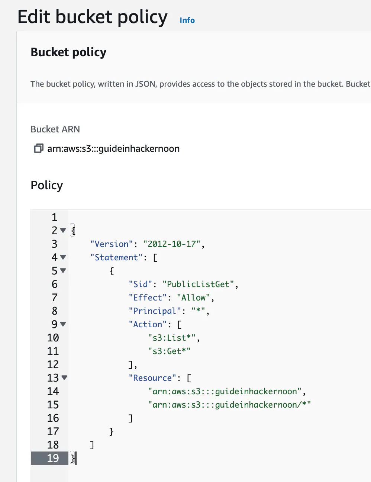The image size is (371, 482).
Task: Click the Policy section heading
Action: point(46,185)
